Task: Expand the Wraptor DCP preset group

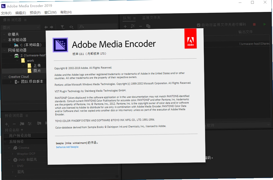Action: (12, 154)
